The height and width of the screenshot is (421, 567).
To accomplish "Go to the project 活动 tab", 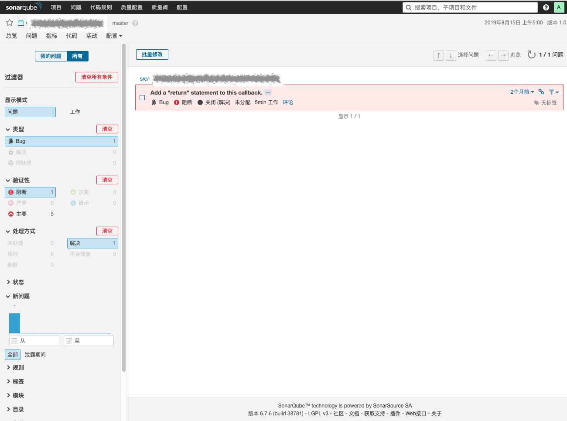I will 92,36.
